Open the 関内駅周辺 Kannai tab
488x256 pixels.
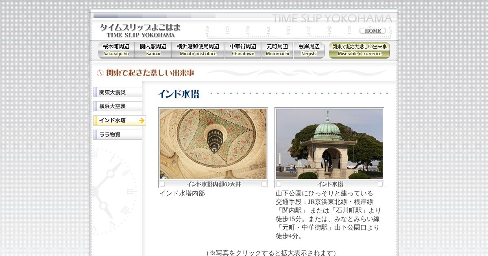pos(153,50)
